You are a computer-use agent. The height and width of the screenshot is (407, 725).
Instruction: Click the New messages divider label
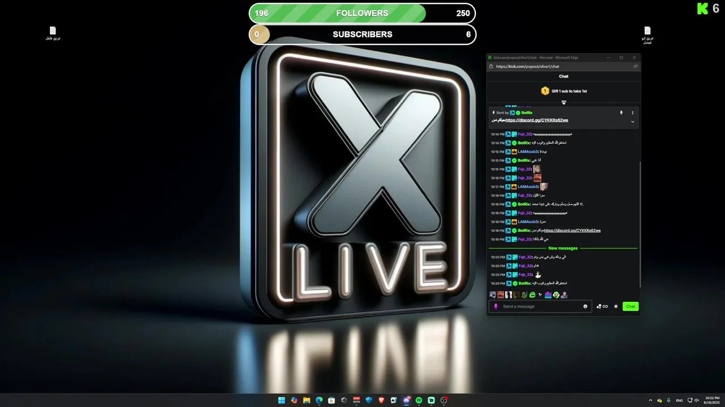click(563, 248)
